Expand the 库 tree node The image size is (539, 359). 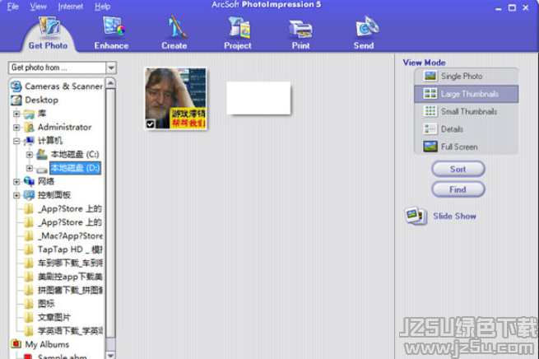[16, 114]
